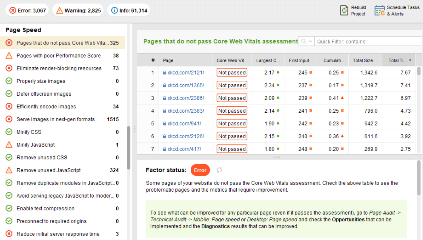
Task: Click the Quick Filter input field
Action: pos(367,42)
